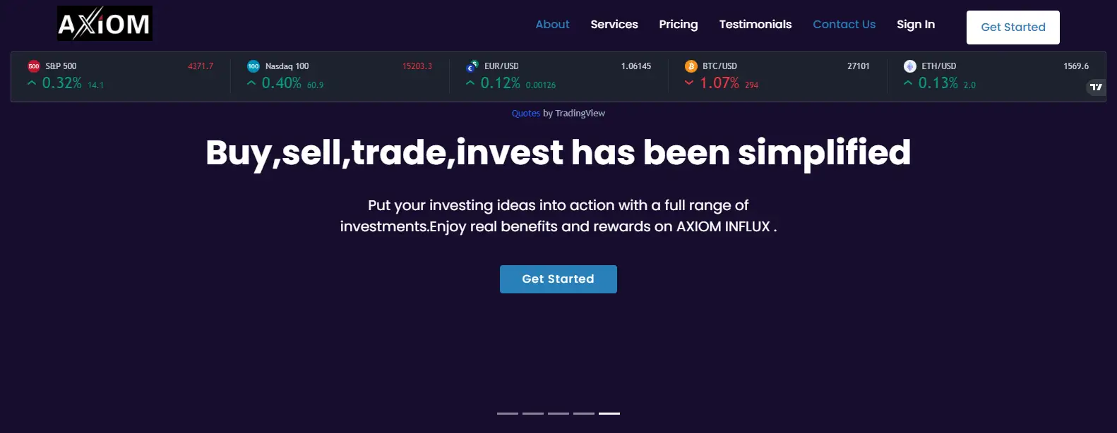Click Sign In in the navbar
1117x433 pixels.
916,24
